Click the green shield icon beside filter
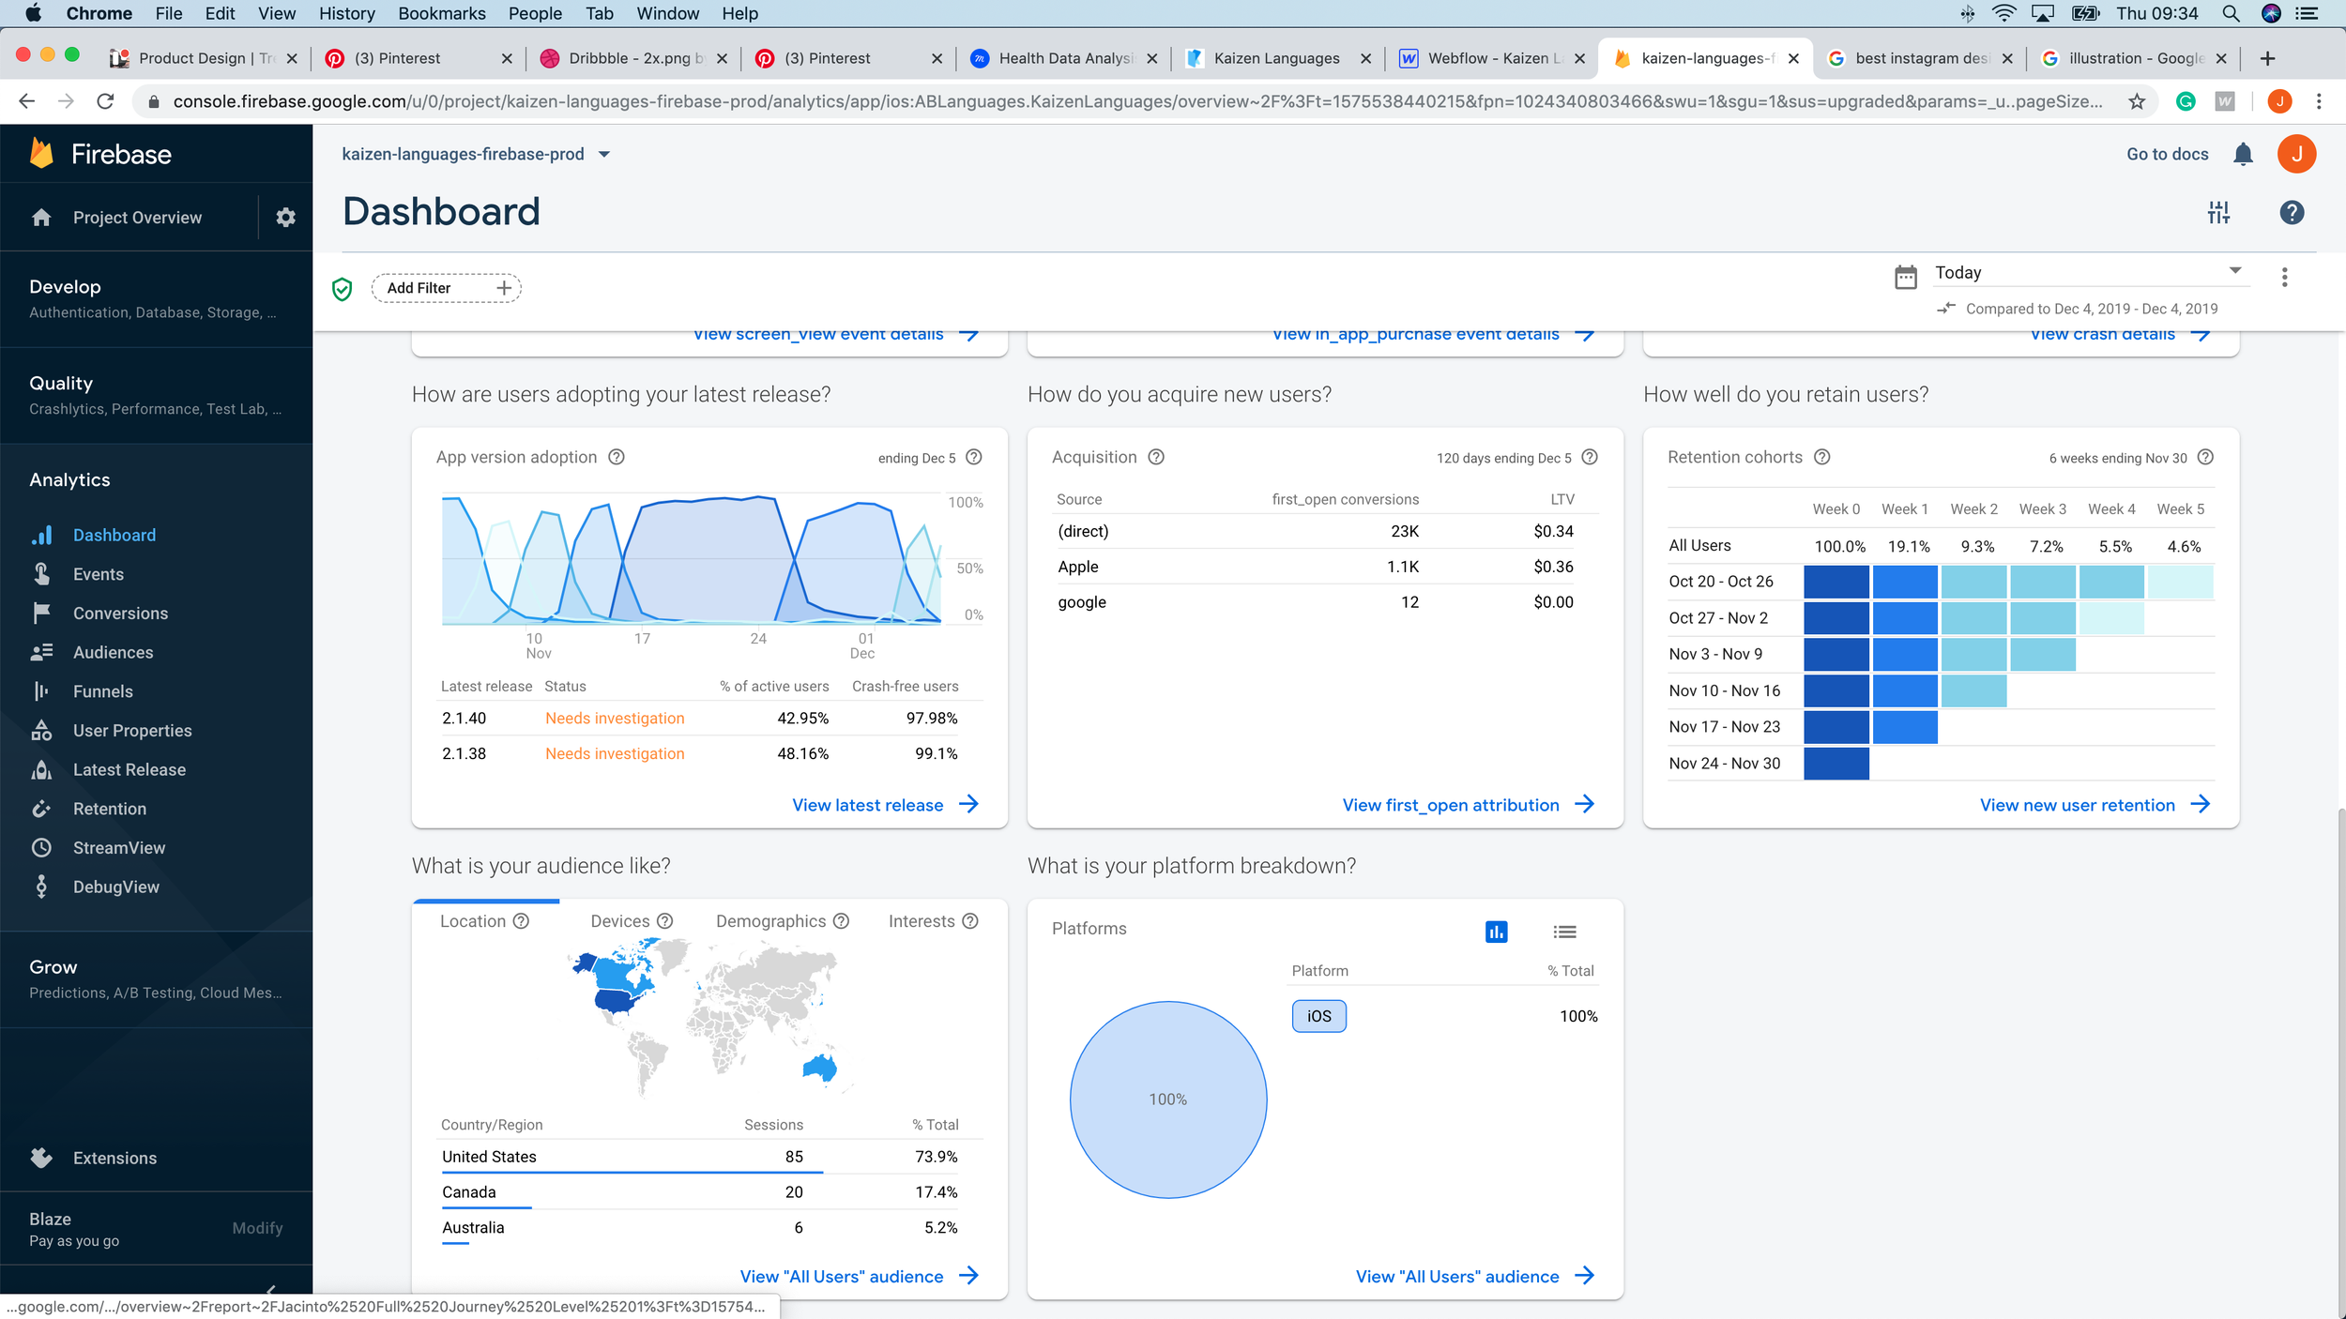 point(343,289)
